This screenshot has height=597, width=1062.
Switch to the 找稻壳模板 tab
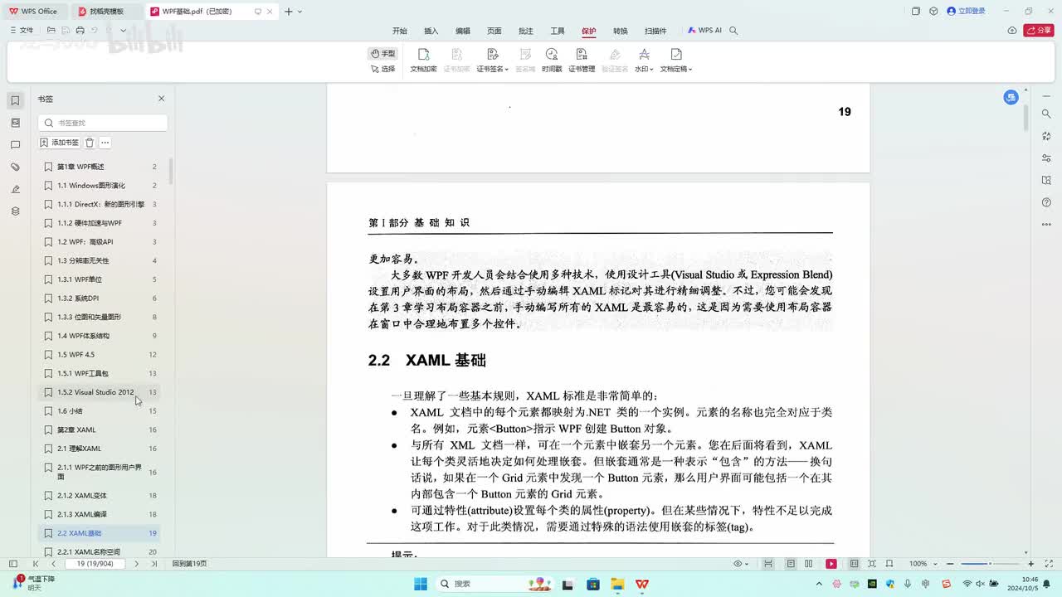106,12
